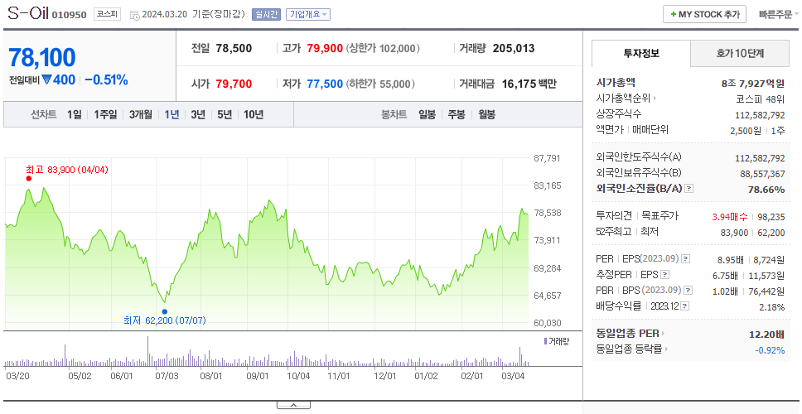
Task: Click the S-Oil stock name heading
Action: pos(27,13)
